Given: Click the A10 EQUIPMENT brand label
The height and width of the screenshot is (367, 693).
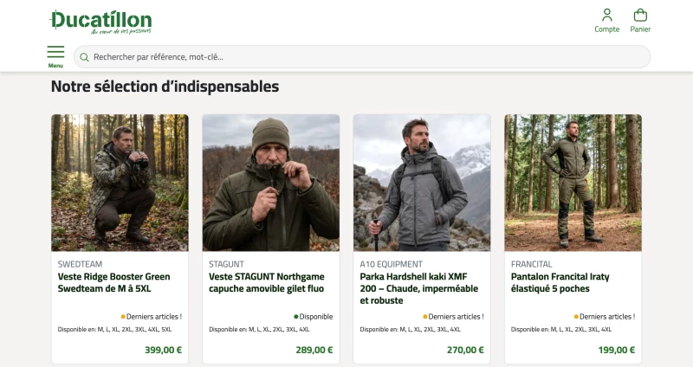Looking at the screenshot, I should coord(392,264).
